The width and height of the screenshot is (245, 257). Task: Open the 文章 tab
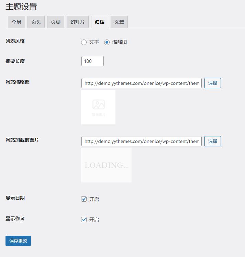tap(119, 22)
